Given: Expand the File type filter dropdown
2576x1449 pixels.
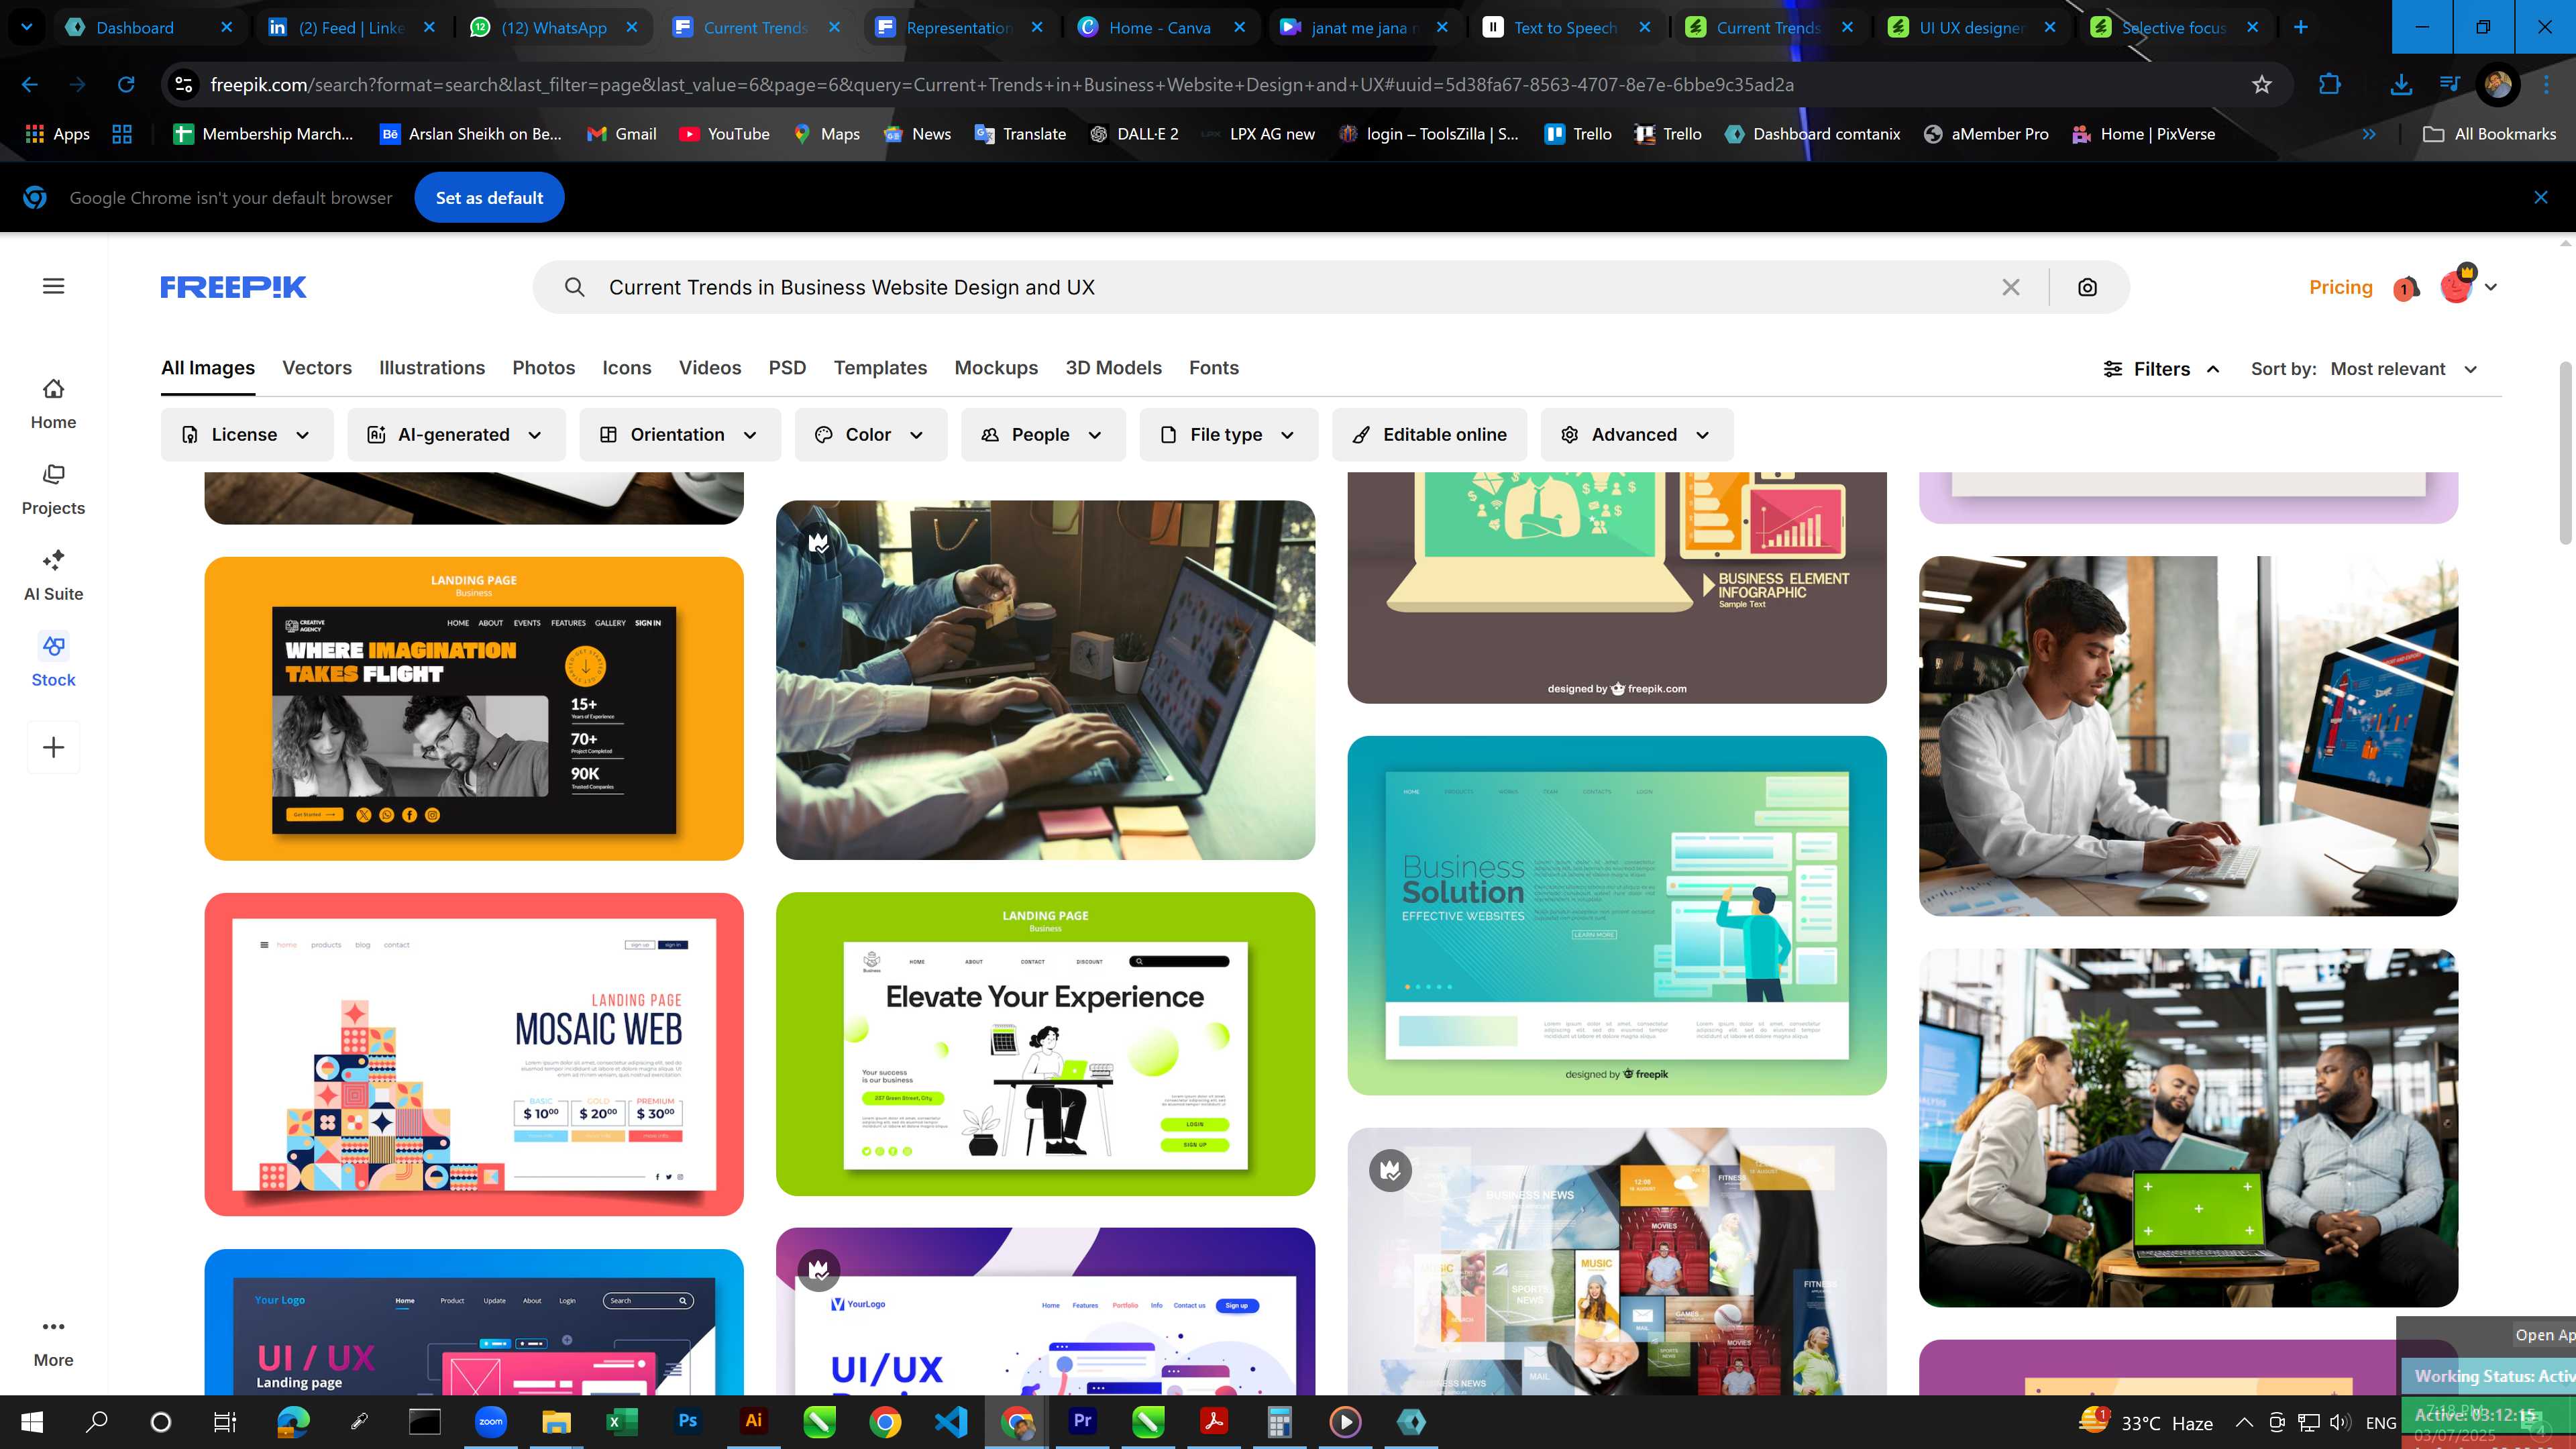Looking at the screenshot, I should 1228,434.
